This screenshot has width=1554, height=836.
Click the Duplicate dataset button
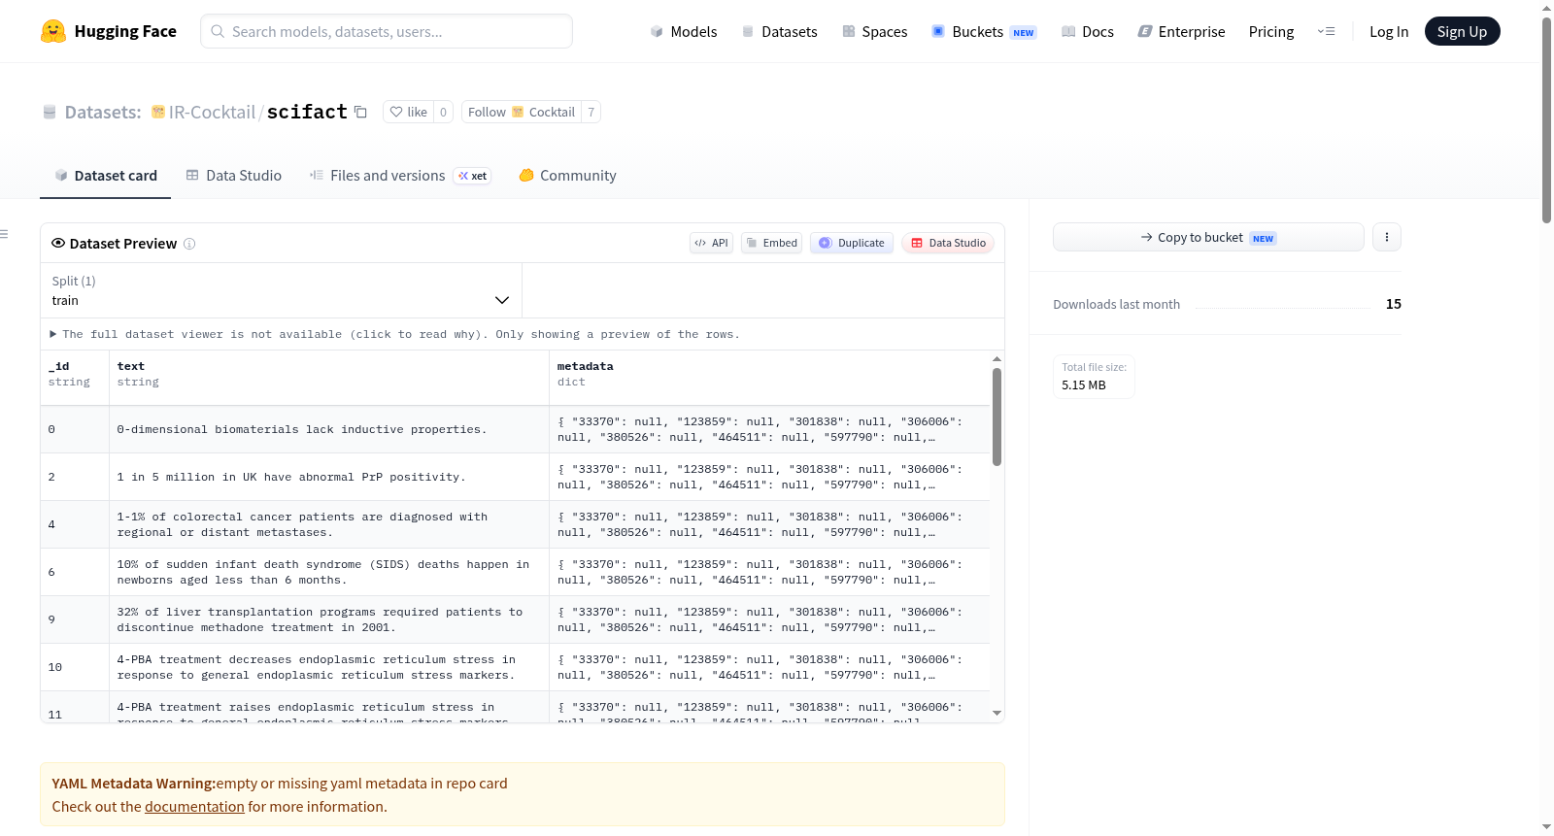pos(852,243)
